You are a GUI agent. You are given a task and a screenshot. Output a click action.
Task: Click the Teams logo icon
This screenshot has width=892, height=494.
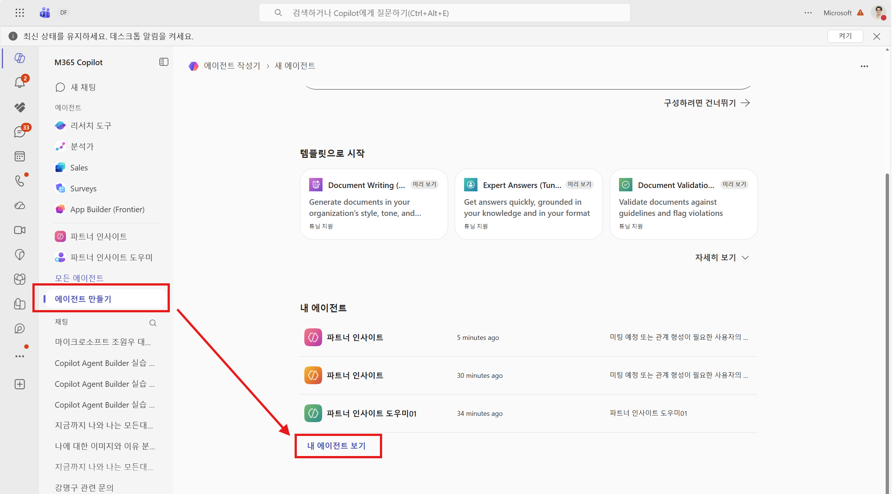pyautogui.click(x=45, y=13)
